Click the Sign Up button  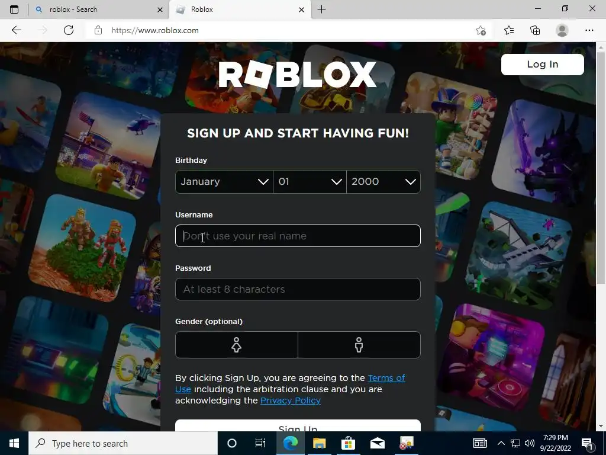click(298, 425)
